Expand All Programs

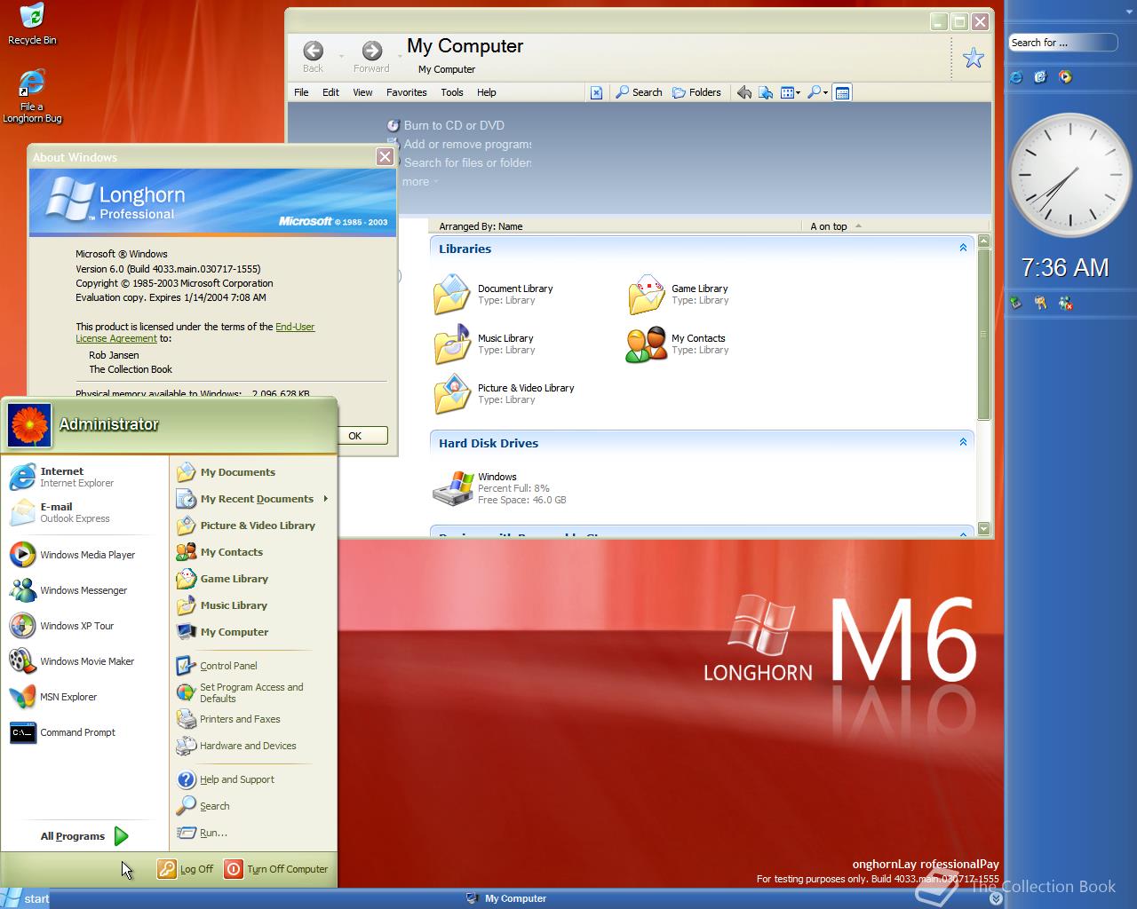click(84, 835)
